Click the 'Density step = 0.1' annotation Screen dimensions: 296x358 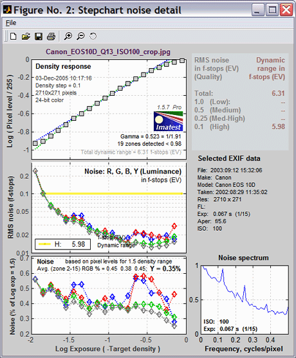[x=58, y=85]
